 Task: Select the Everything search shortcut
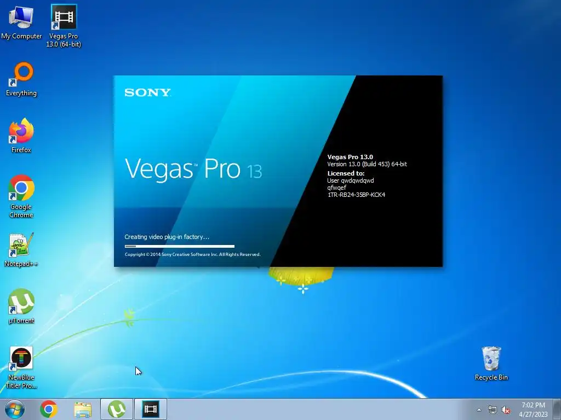(21, 79)
